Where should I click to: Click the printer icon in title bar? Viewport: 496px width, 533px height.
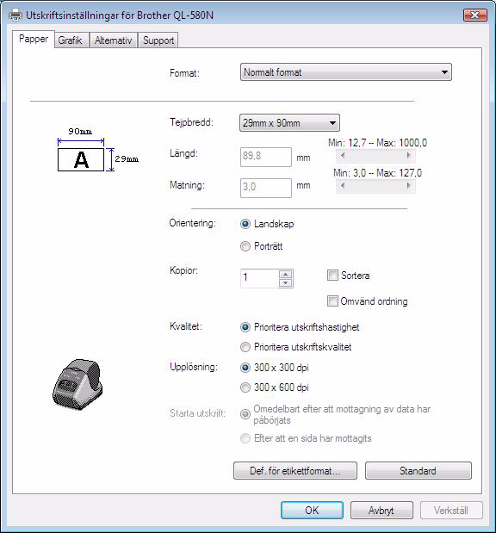[15, 15]
